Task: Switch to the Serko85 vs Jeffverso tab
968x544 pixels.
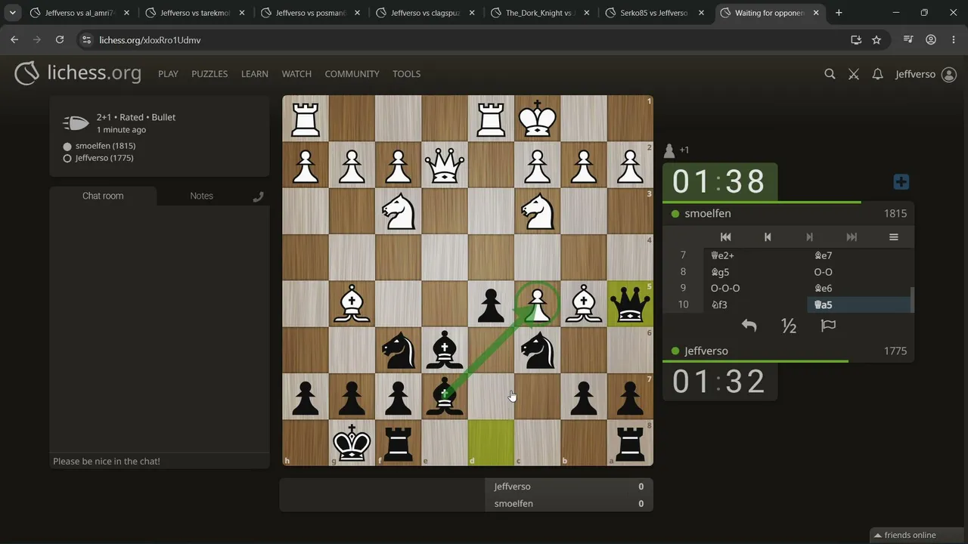Action: (655, 13)
